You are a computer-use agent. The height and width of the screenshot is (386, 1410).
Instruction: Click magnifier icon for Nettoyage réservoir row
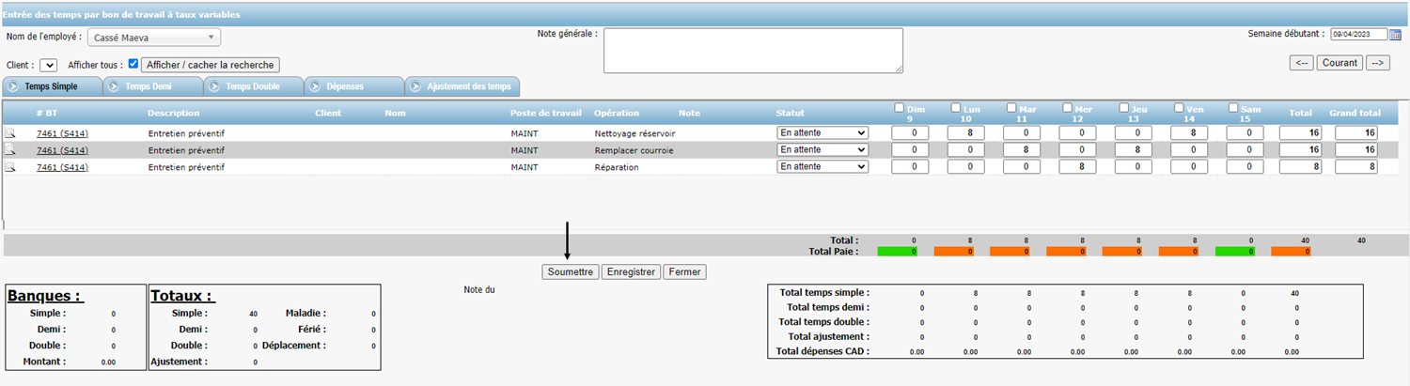(10, 133)
